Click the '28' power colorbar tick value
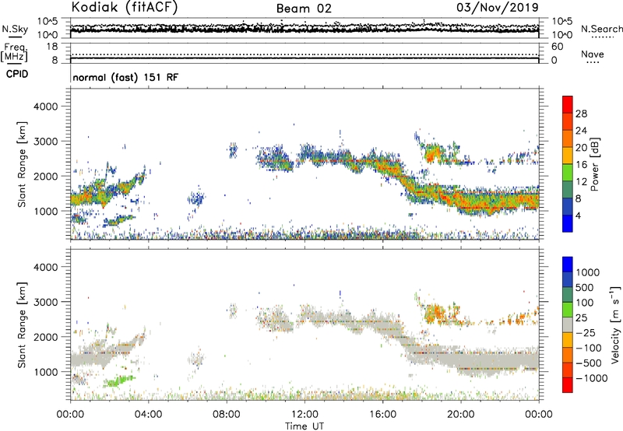The width and height of the screenshot is (623, 431). coord(581,114)
